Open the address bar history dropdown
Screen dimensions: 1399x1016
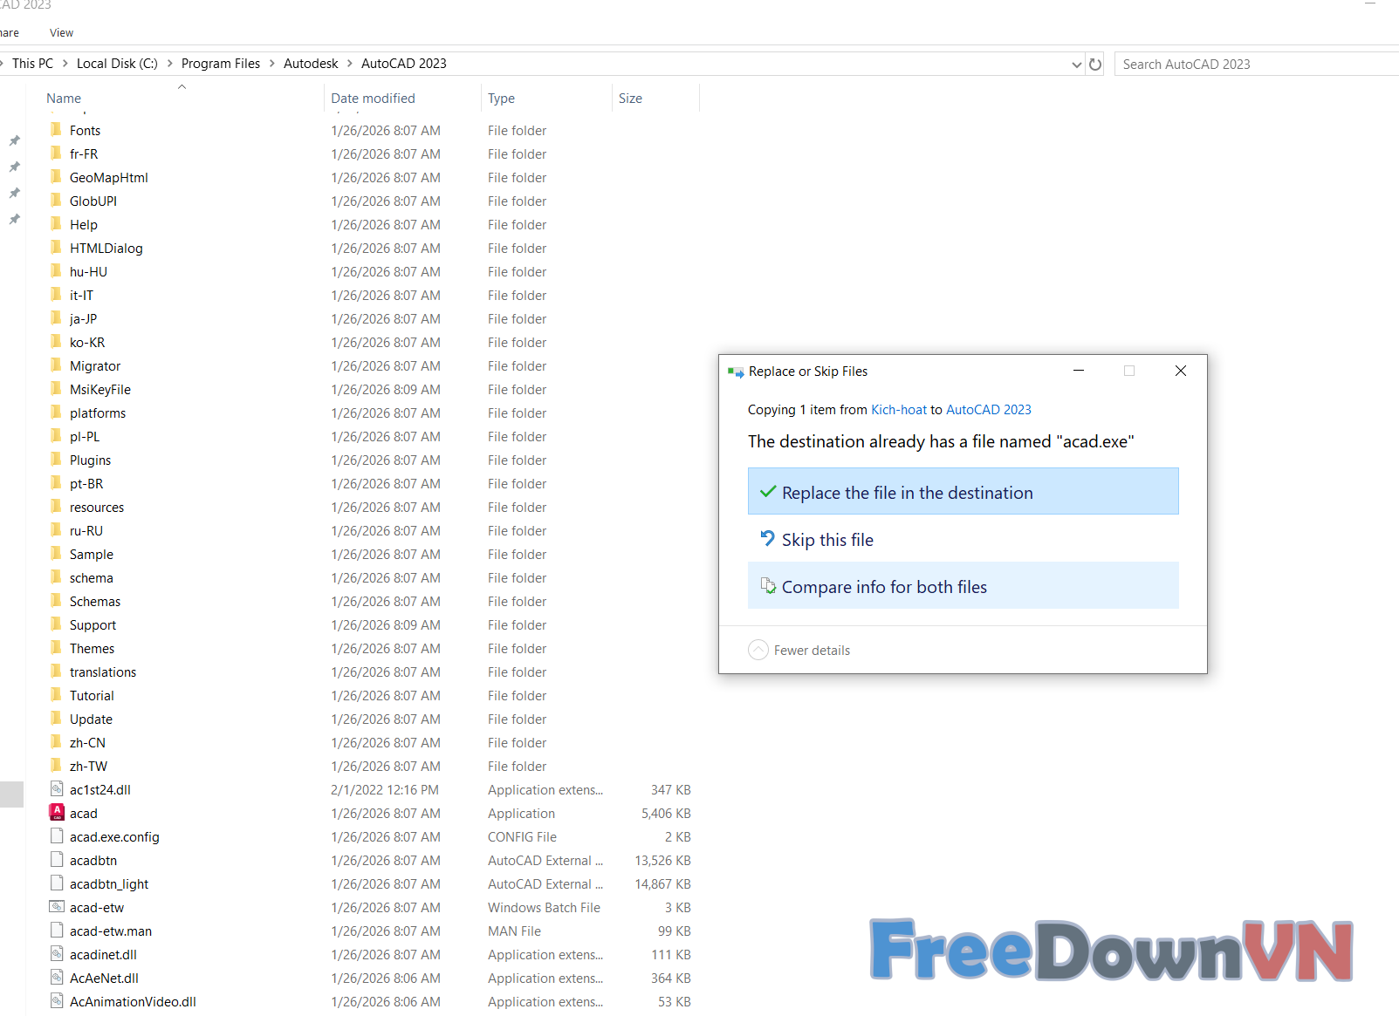1076,65
